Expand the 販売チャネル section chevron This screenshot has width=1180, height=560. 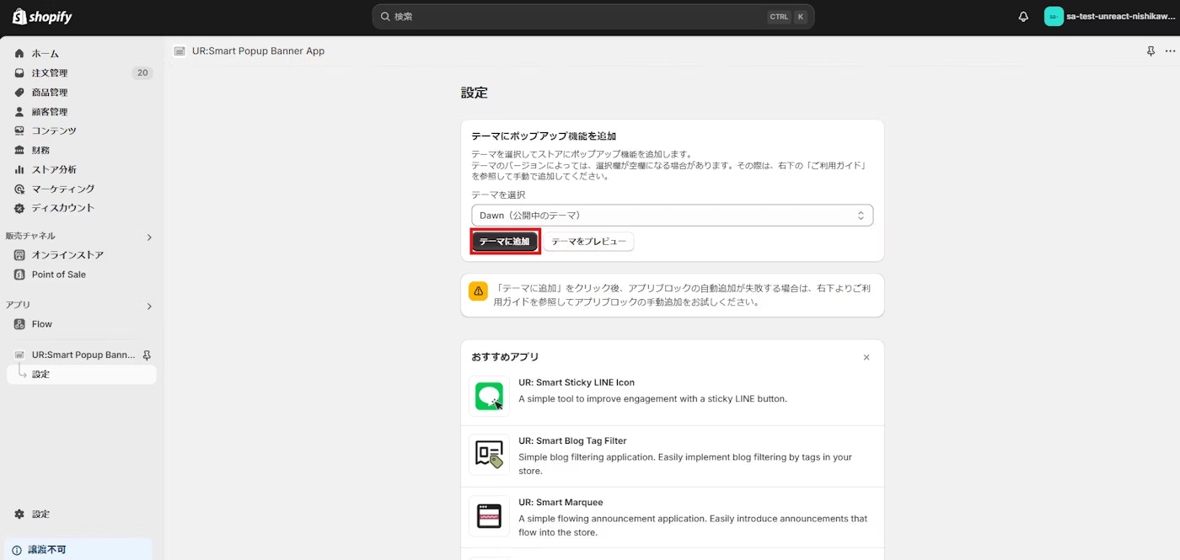(149, 237)
